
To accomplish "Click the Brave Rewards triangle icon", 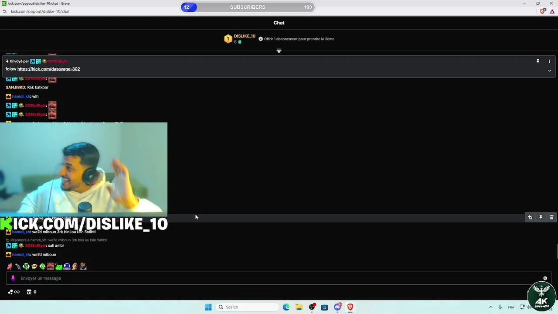I will (552, 11).
